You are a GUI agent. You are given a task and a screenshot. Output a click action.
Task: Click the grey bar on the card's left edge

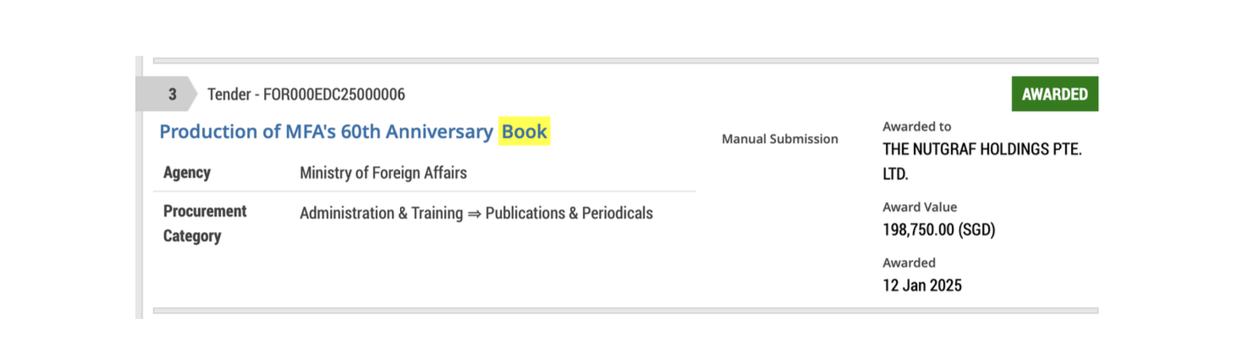pos(139,188)
